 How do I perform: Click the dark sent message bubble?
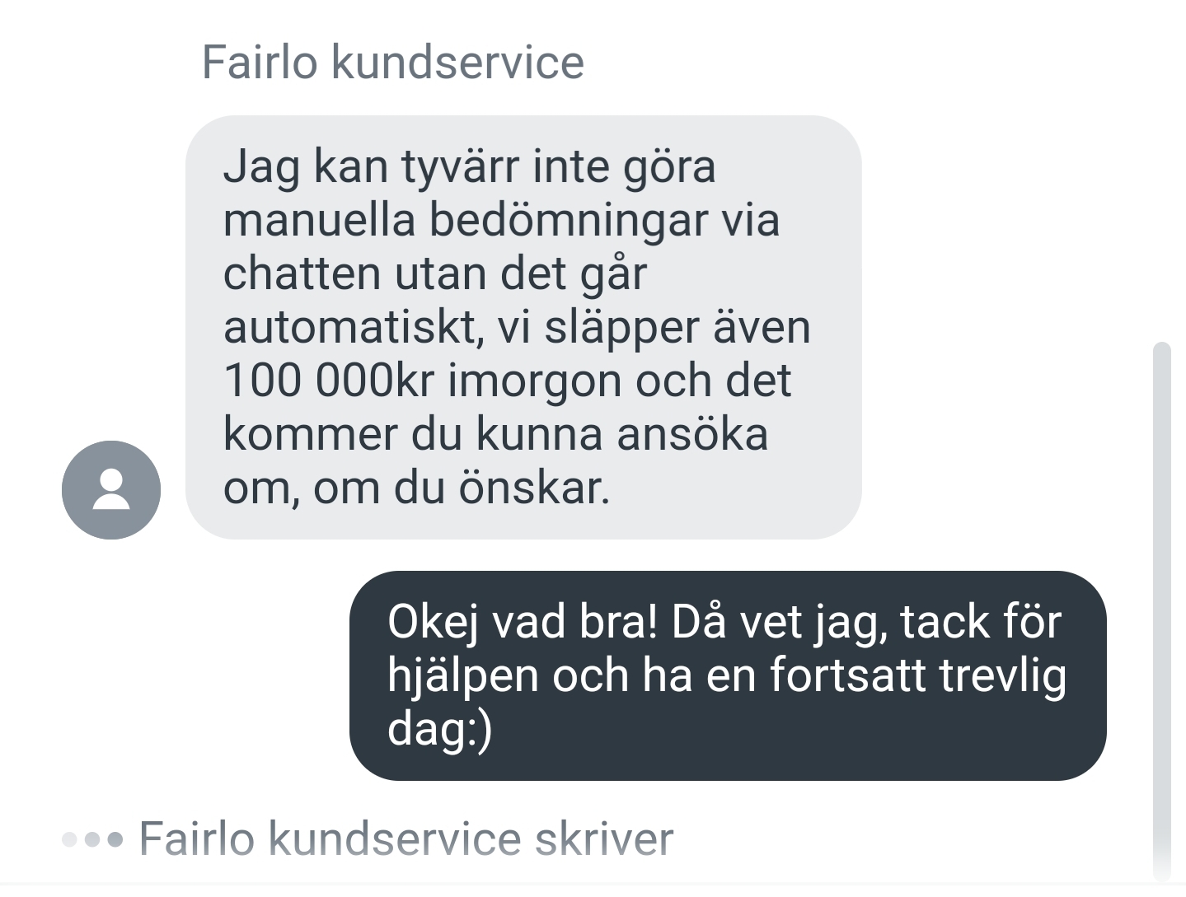[x=728, y=675]
